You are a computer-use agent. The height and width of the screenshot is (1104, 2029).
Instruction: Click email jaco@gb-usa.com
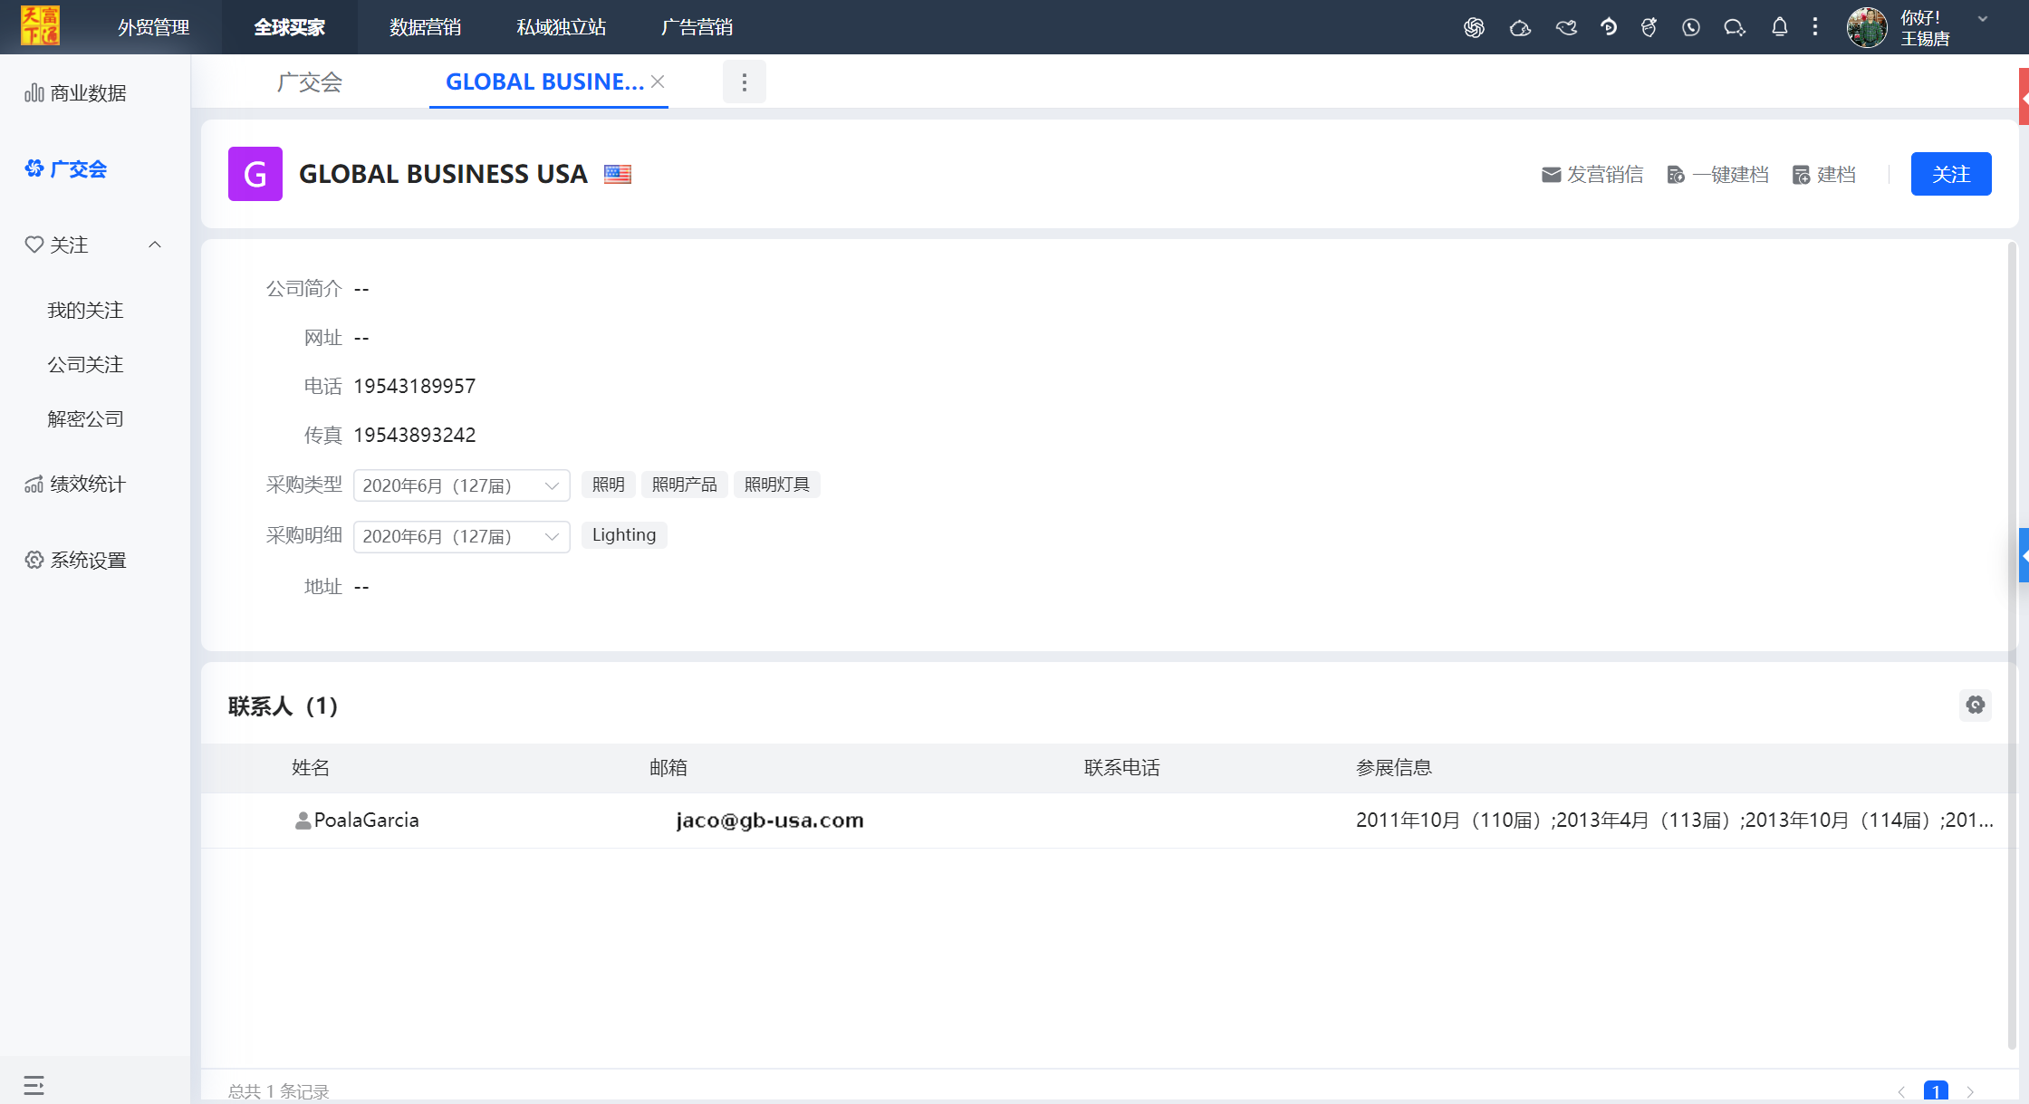point(770,821)
